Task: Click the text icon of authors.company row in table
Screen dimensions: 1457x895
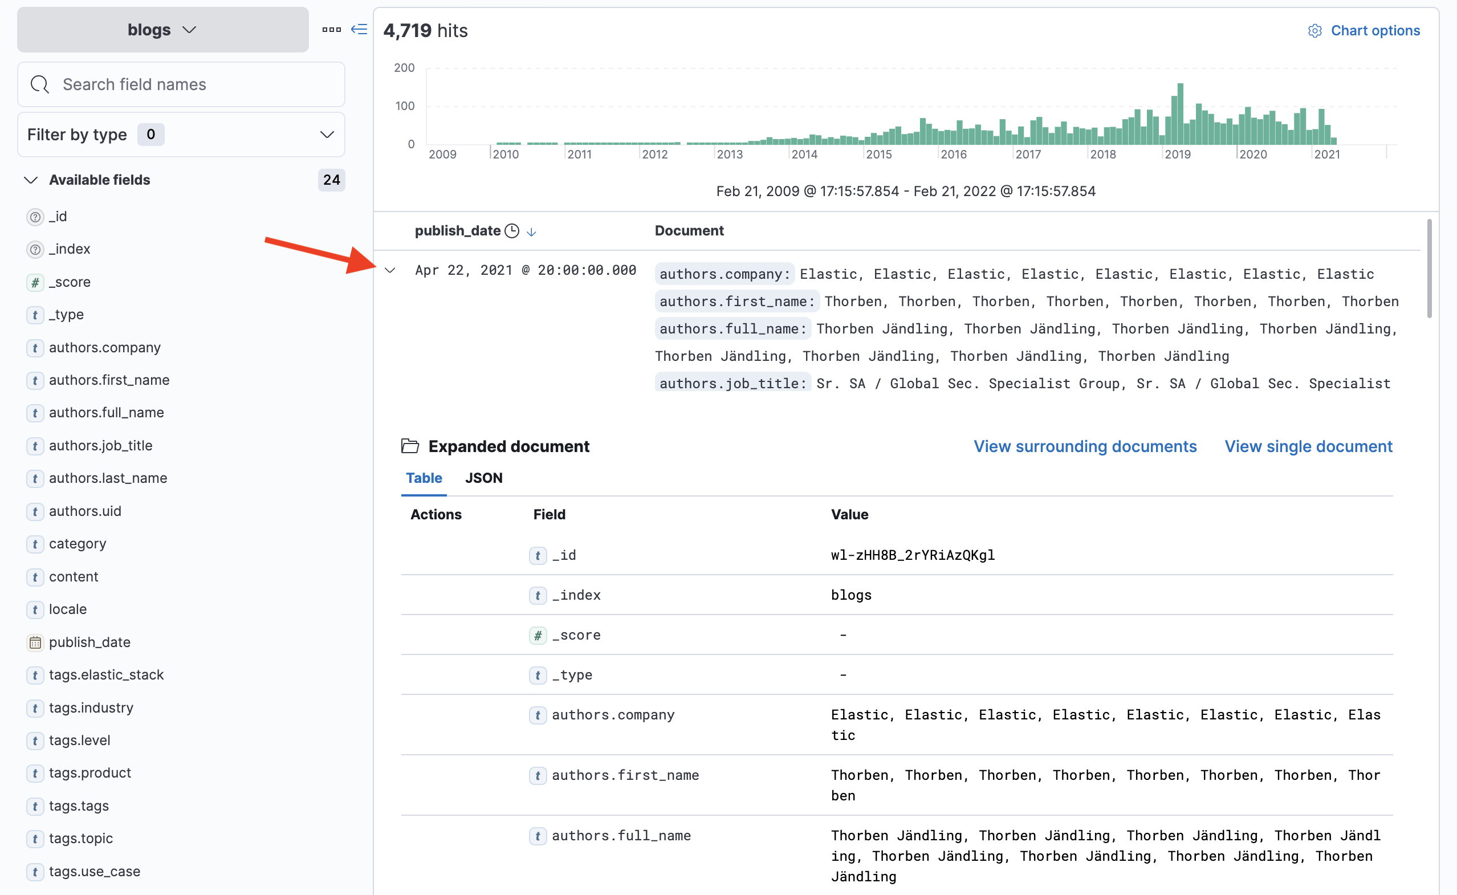Action: (x=538, y=715)
